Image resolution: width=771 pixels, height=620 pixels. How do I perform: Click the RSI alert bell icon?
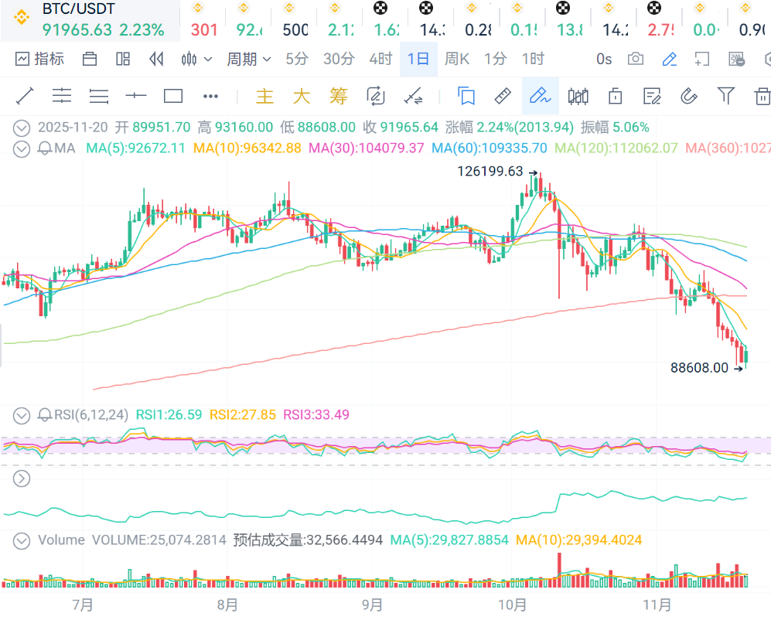coord(46,415)
